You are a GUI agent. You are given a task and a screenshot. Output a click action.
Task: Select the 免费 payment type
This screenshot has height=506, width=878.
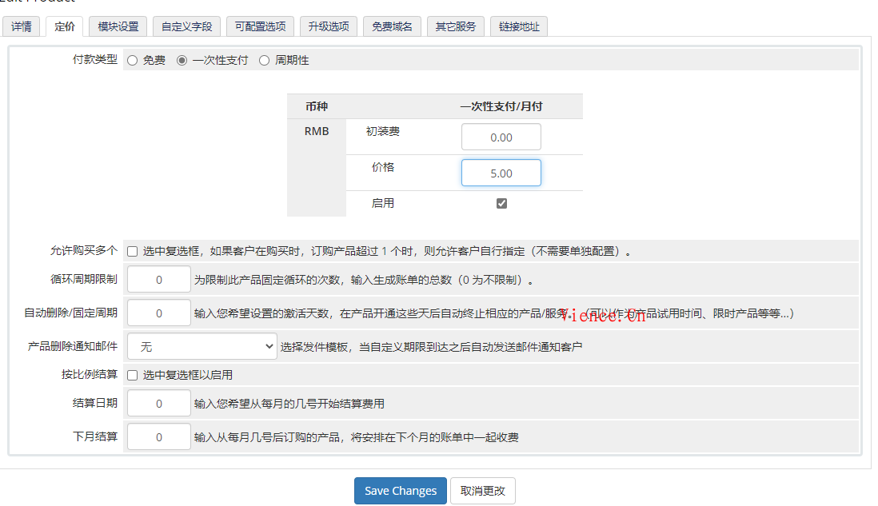pos(131,60)
